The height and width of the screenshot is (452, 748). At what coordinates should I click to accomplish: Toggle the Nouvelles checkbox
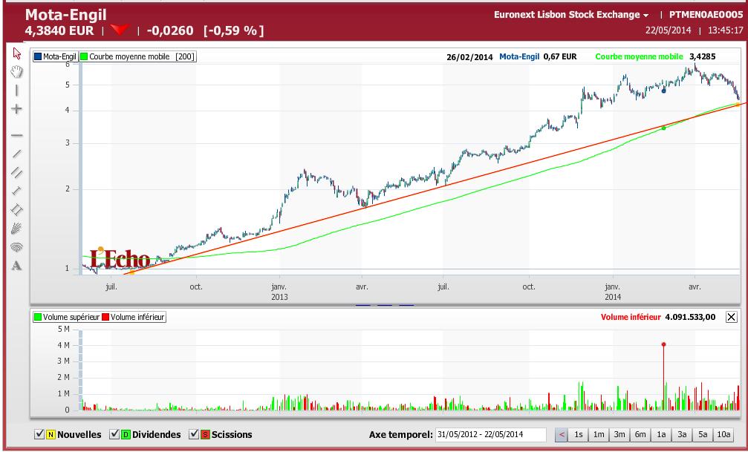[x=39, y=434]
